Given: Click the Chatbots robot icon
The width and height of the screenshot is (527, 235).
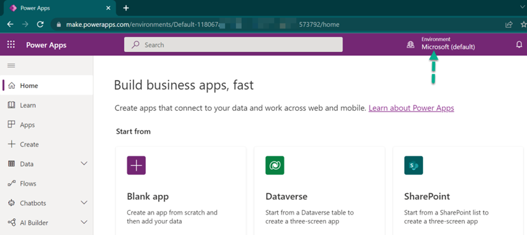Looking at the screenshot, I should (11, 203).
